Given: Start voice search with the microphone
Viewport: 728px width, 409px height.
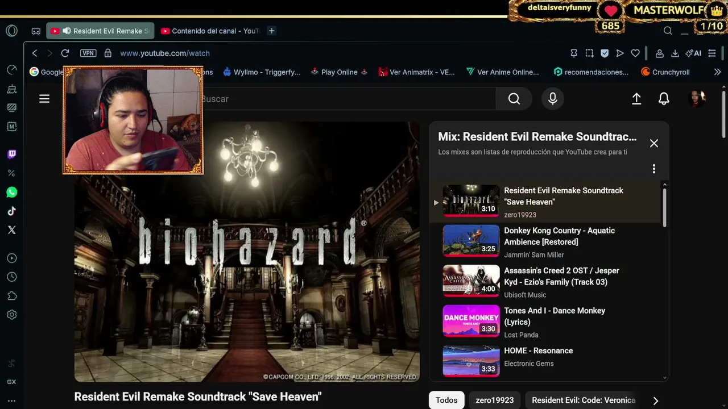Looking at the screenshot, I should (552, 99).
